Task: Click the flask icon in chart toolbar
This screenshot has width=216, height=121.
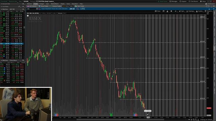Action: coord(167,11)
